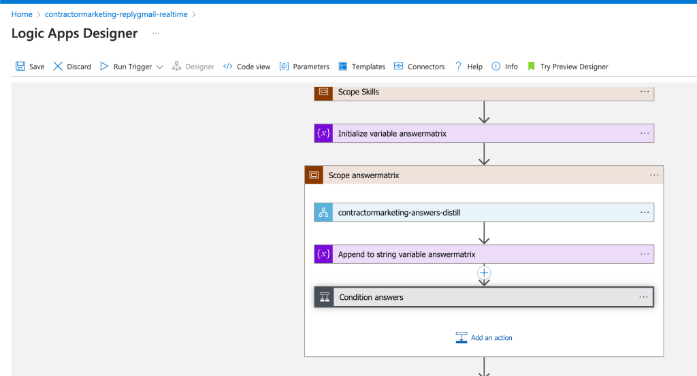Click the Scope answermatrix scope icon
Image resolution: width=697 pixels, height=376 pixels.
314,175
